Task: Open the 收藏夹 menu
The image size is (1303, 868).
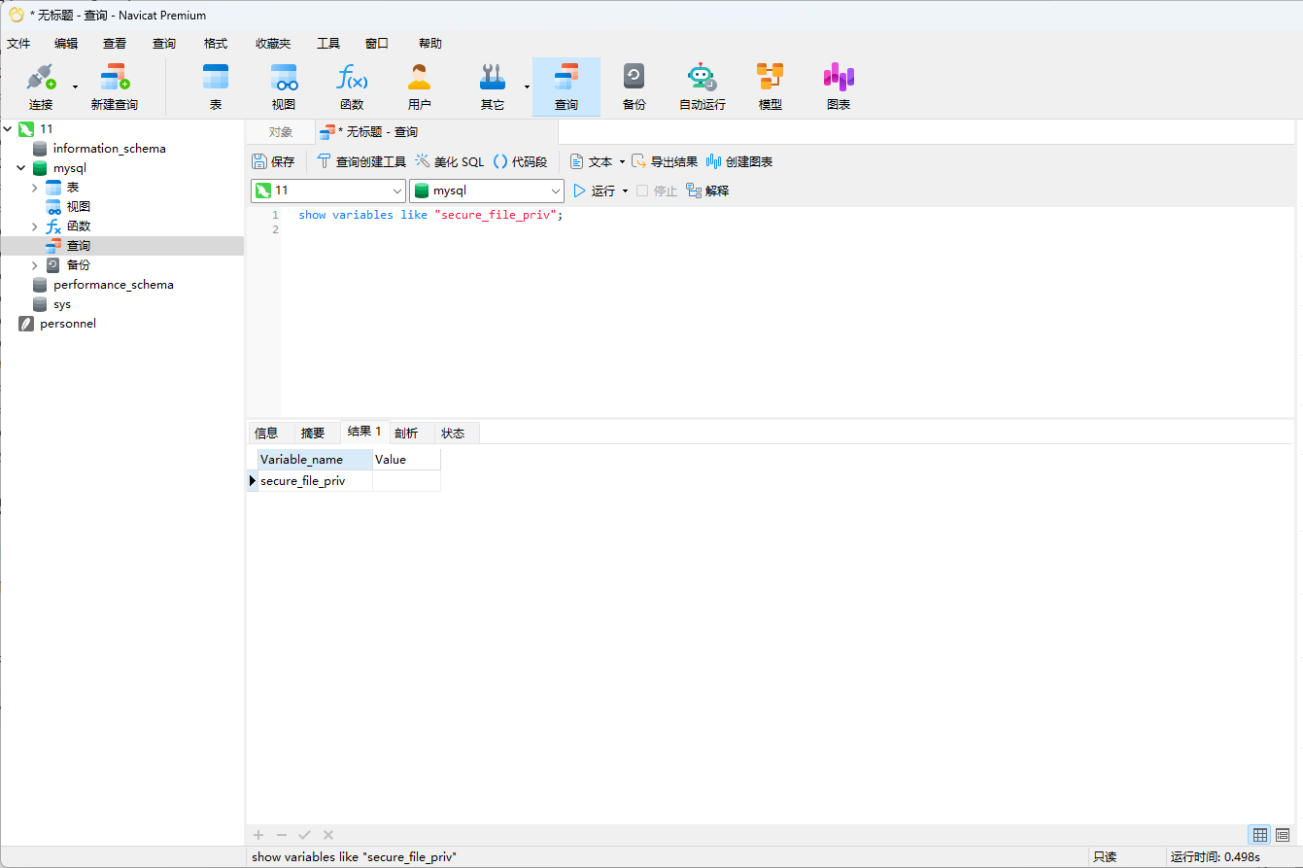Action: tap(273, 44)
